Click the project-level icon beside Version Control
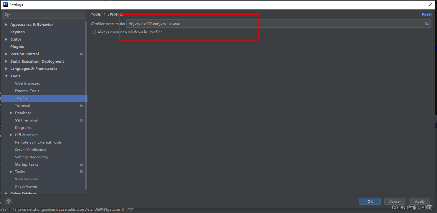Viewport: 437px width, 213px height. pos(81,54)
